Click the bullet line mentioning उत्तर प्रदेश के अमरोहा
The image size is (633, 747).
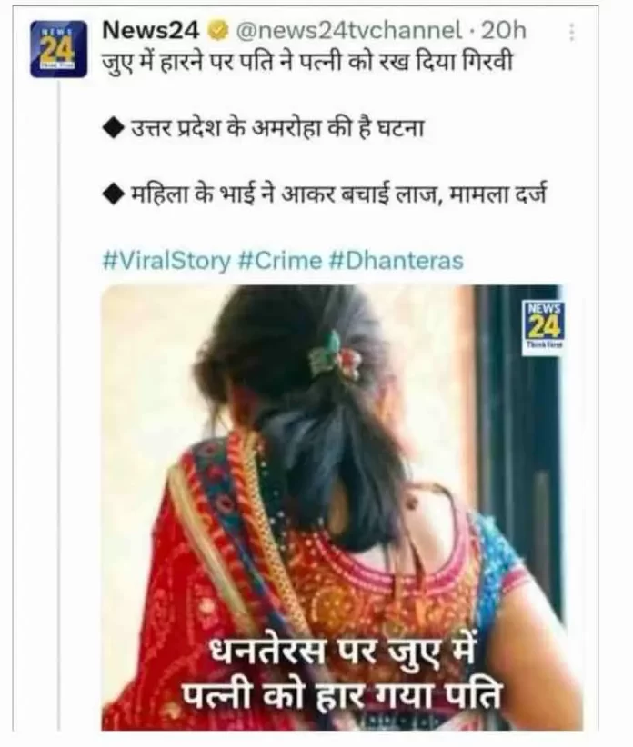(x=277, y=128)
